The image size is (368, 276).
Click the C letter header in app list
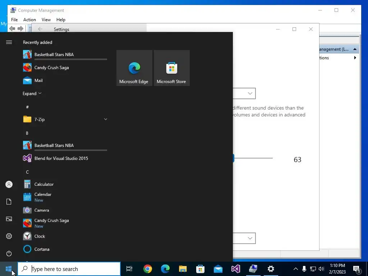[x=27, y=172]
